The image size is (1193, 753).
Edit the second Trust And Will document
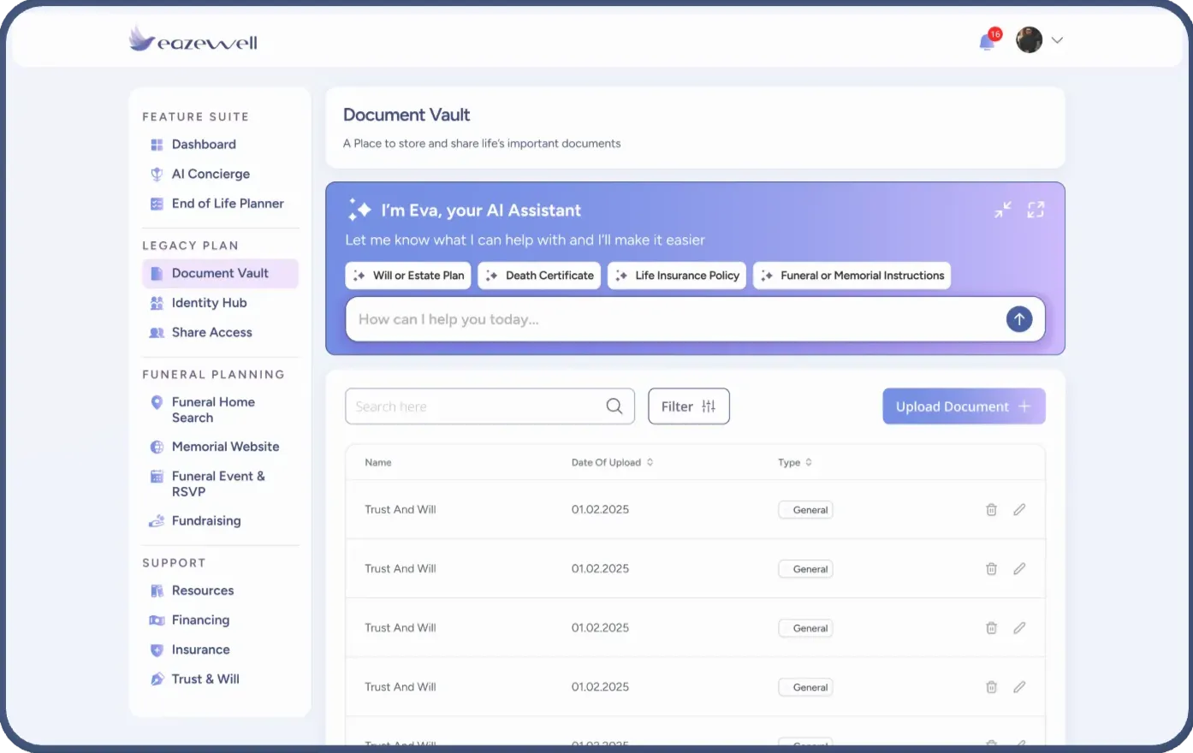(x=1019, y=569)
